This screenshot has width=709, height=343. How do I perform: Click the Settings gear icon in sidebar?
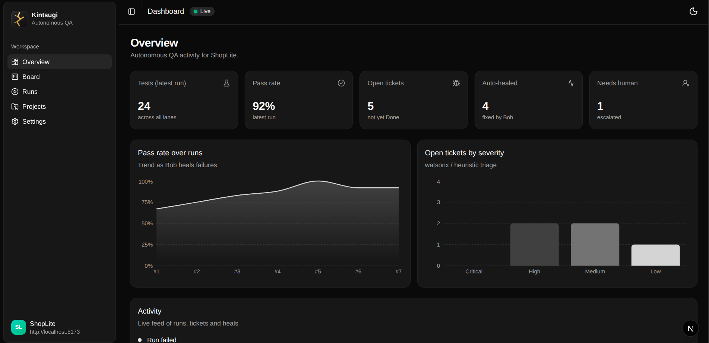[x=15, y=121]
